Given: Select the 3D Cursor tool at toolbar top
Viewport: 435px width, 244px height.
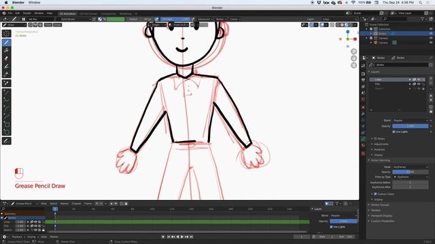Looking at the screenshot, I should [x=6, y=33].
